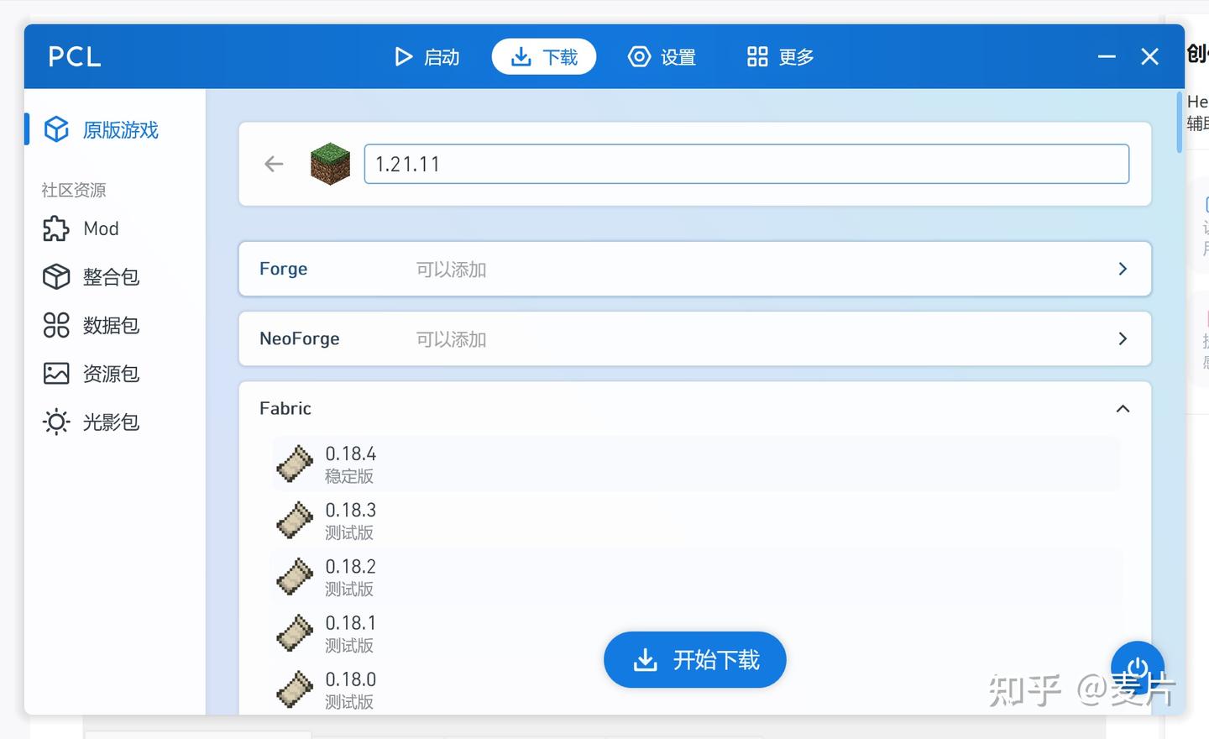1209x739 pixels.
Task: Click the Fabric 0.18.4 loader icon
Action: click(x=295, y=464)
